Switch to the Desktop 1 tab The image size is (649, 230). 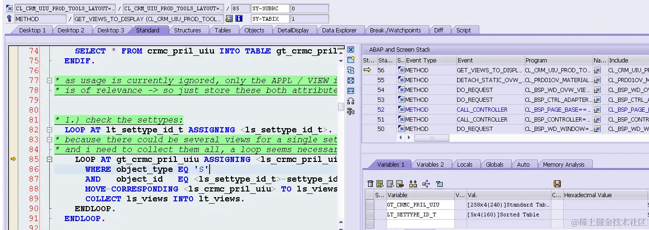pyautogui.click(x=32, y=30)
